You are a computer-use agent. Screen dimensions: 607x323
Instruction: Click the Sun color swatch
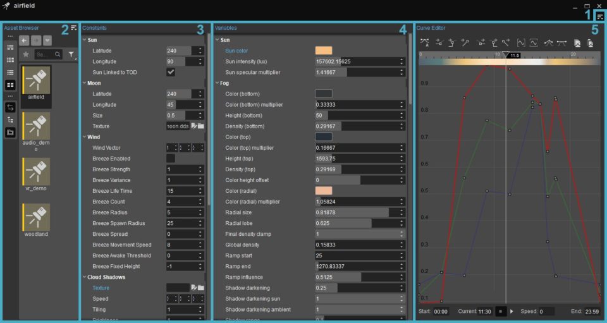point(324,51)
